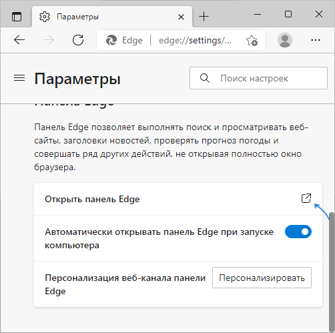Select the Параметры browser tab

point(112,17)
